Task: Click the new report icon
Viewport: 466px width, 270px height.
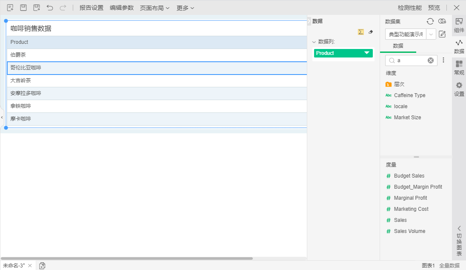Action: tap(10, 8)
